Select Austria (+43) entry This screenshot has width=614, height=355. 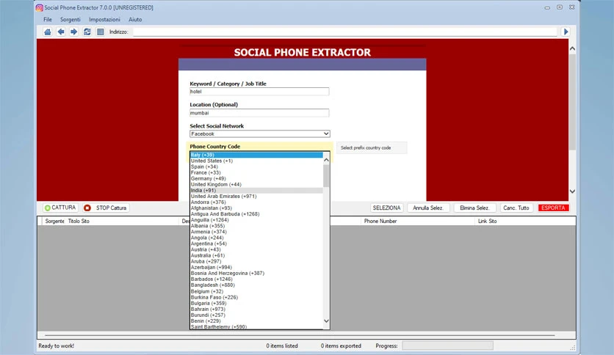point(256,249)
